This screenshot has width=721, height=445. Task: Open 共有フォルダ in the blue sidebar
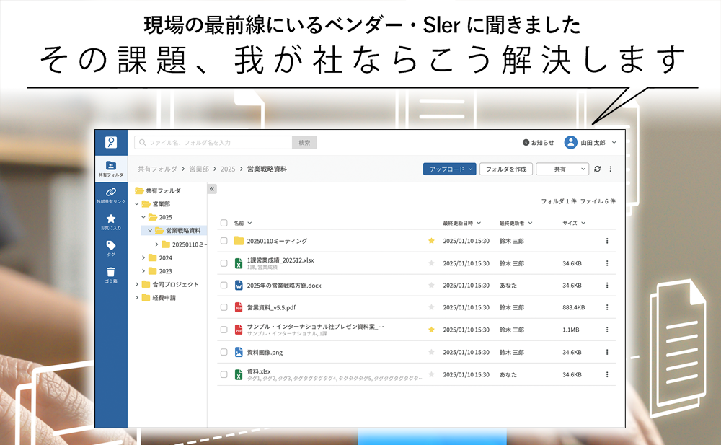point(111,169)
